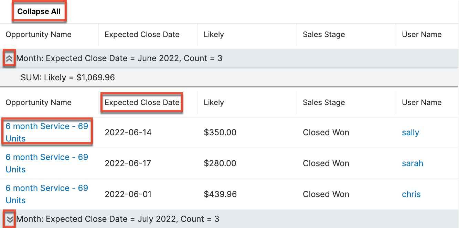This screenshot has height=228, width=459.
Task: Open sally's user profile link
Action: [410, 132]
